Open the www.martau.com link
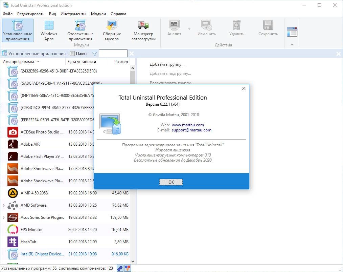 point(188,125)
